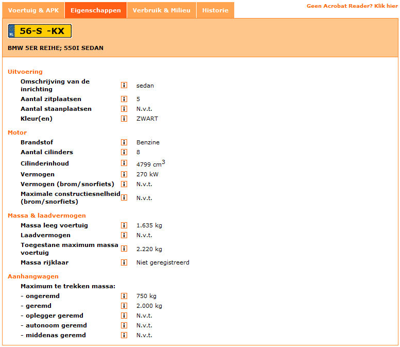Click the 56-S-KX license plate
Viewport: 400px width, 347px height.
pyautogui.click(x=40, y=31)
